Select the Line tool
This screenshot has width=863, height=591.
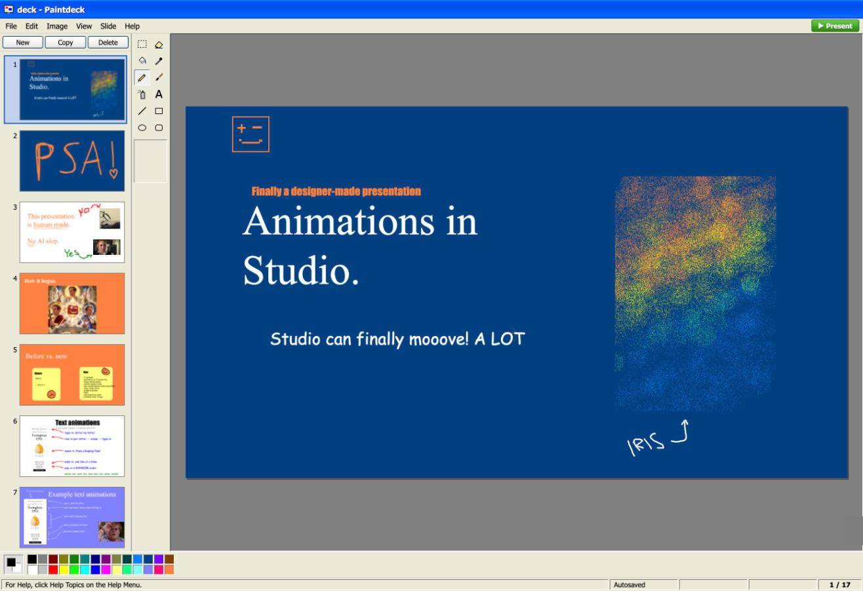pyautogui.click(x=142, y=111)
